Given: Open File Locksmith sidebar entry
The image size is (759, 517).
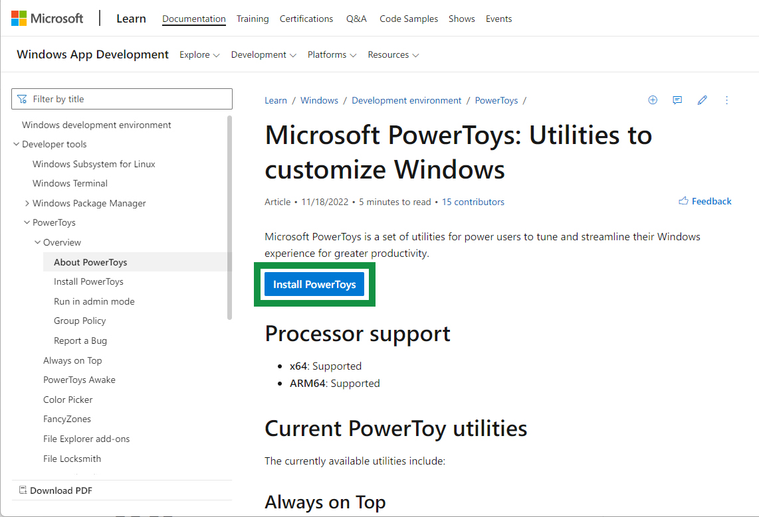Looking at the screenshot, I should coord(72,459).
